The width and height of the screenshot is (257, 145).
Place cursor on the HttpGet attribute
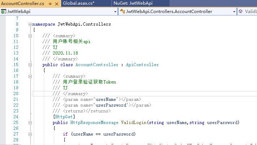(64, 117)
